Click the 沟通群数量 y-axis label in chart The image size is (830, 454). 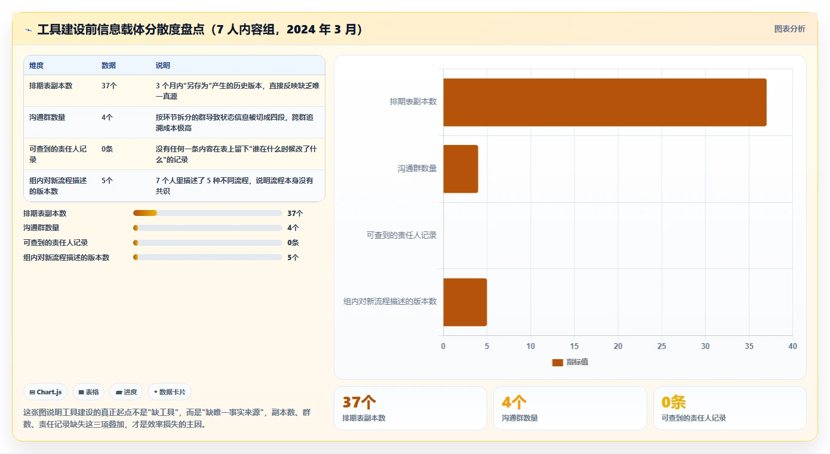[x=417, y=169]
